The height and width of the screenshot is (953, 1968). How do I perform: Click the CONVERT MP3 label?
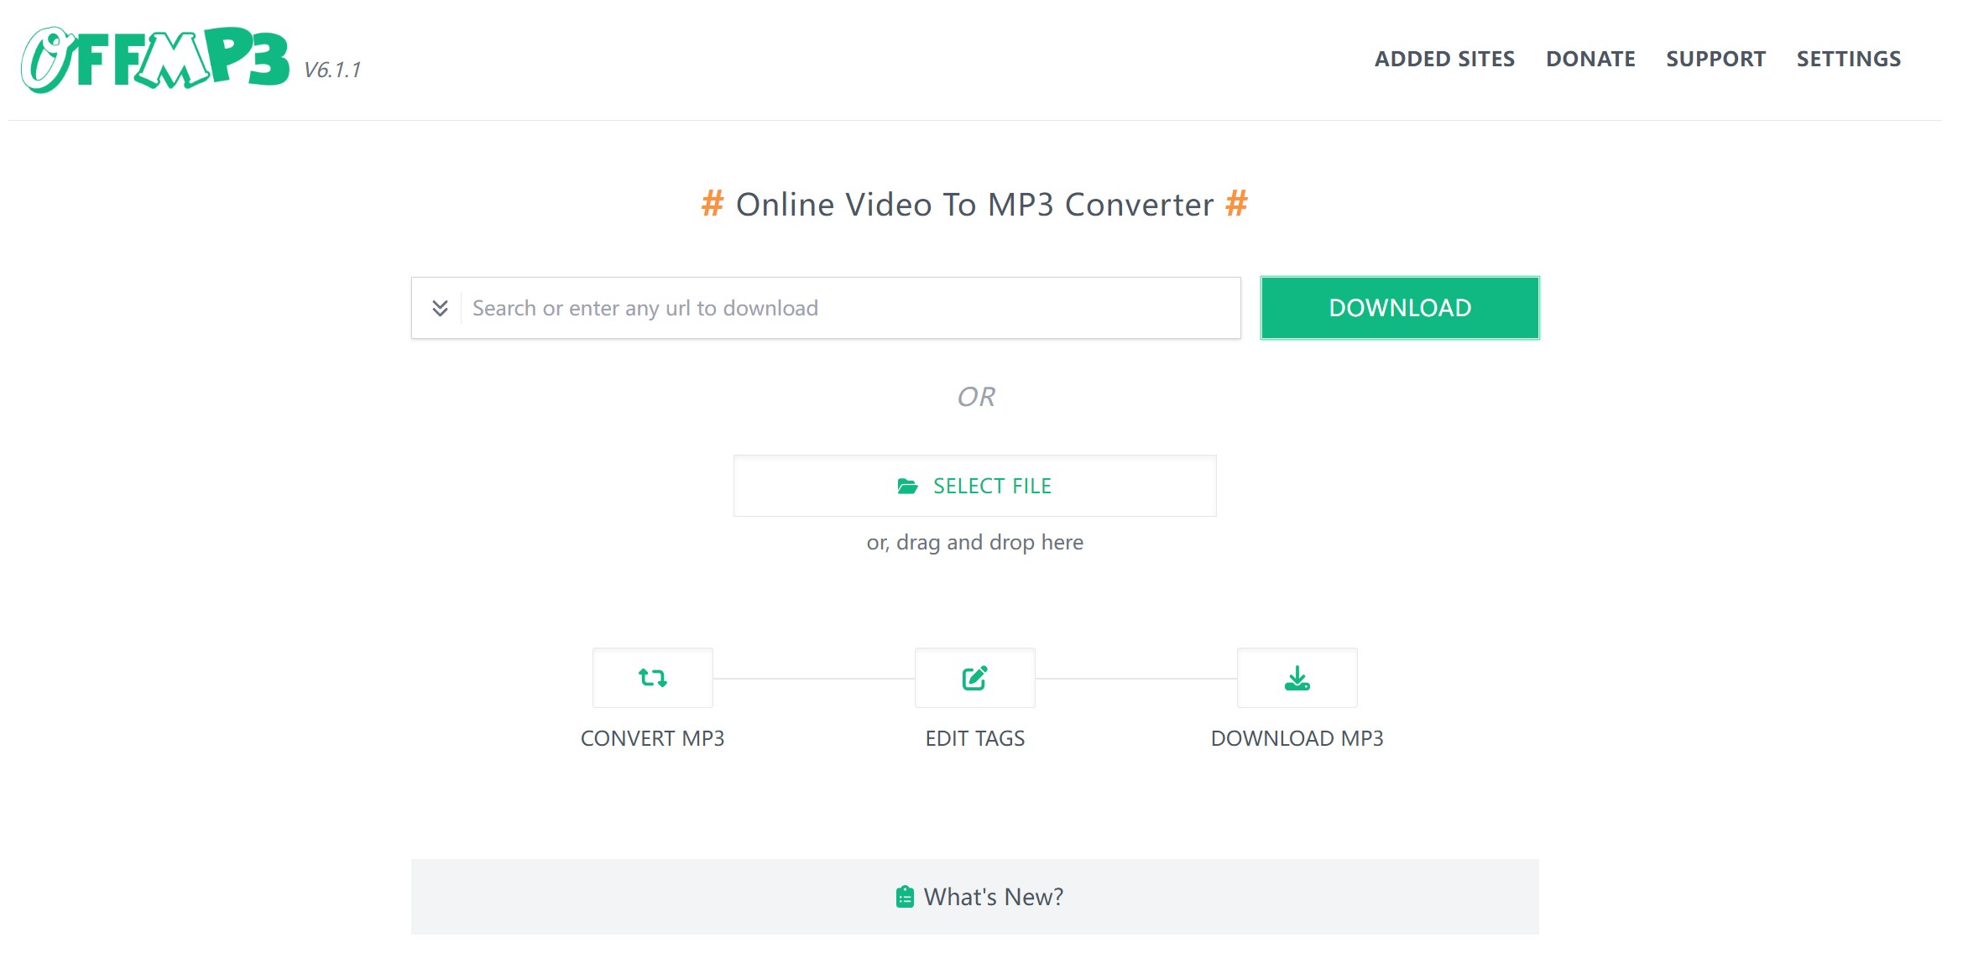tap(652, 738)
